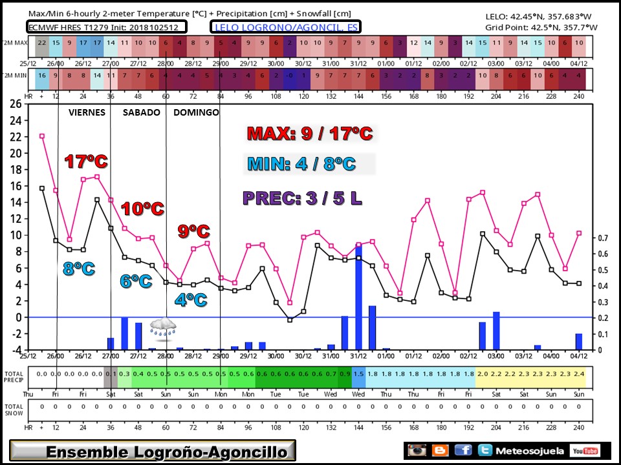
Task: Click the Grid Point: 42.5°N, 357.7°W text
Action: point(541,27)
